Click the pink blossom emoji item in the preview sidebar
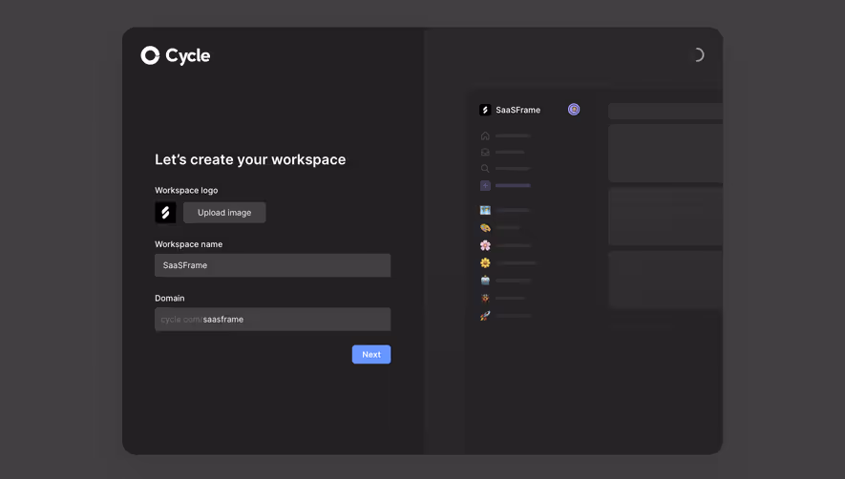845x479 pixels. click(x=485, y=245)
